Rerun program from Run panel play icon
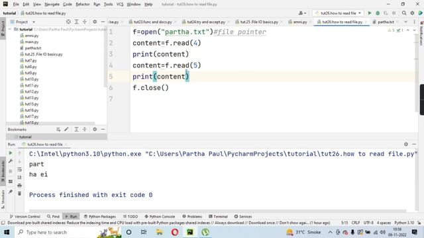This screenshot has width=424, height=238. (11, 153)
